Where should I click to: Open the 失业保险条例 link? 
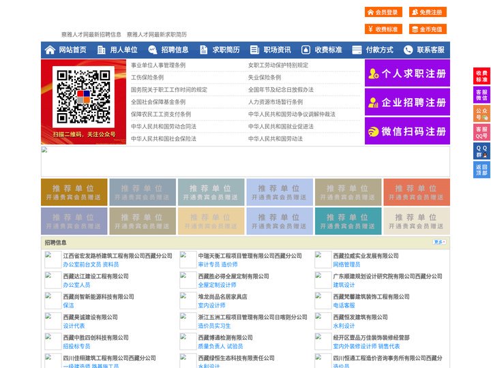pos(265,77)
